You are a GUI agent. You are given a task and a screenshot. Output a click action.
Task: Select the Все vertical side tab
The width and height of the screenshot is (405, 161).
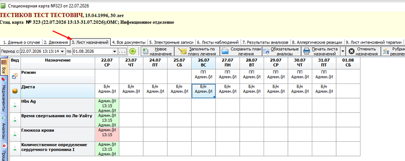coord(4,67)
